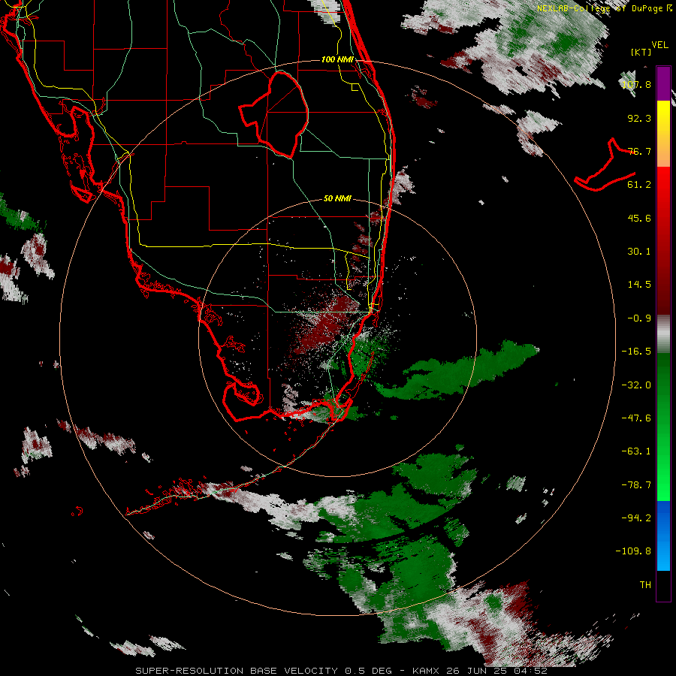Select the [KT] units label

(641, 52)
